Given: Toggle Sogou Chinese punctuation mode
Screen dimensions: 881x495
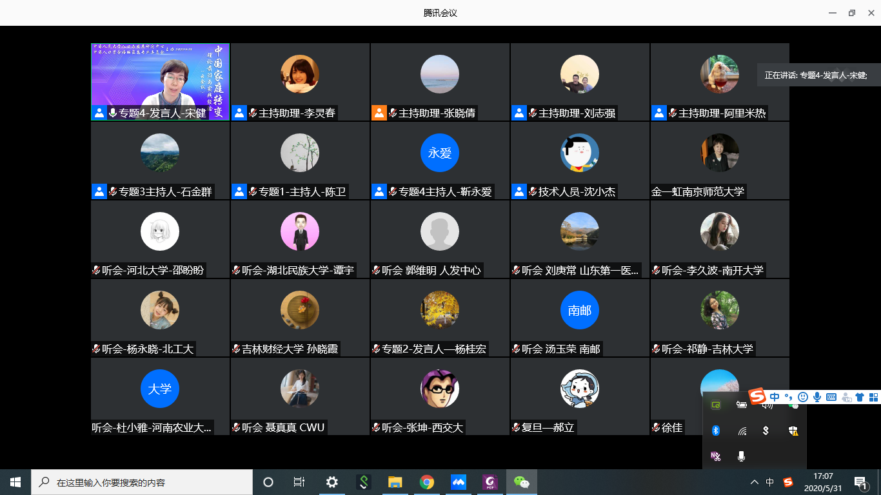Looking at the screenshot, I should pyautogui.click(x=788, y=397).
